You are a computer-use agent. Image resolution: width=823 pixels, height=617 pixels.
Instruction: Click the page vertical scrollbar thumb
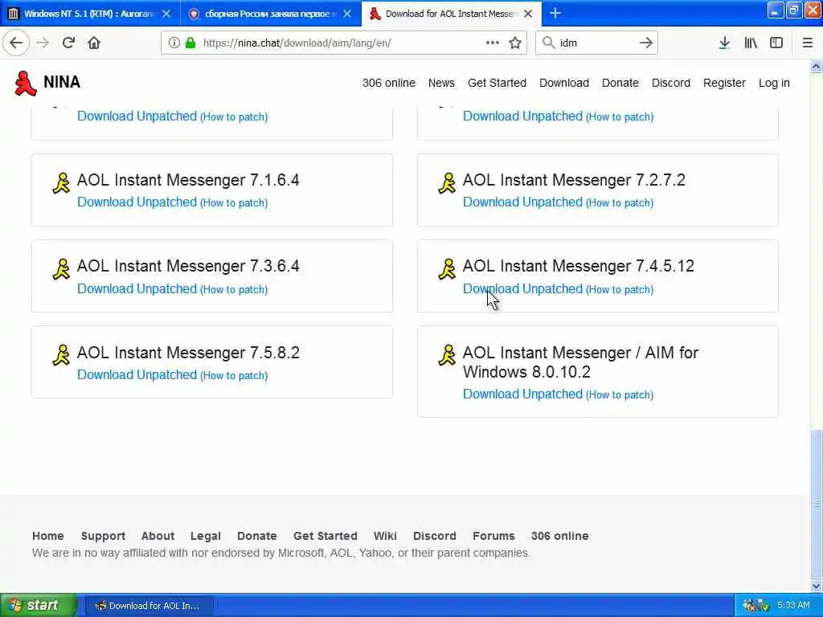tap(816, 503)
